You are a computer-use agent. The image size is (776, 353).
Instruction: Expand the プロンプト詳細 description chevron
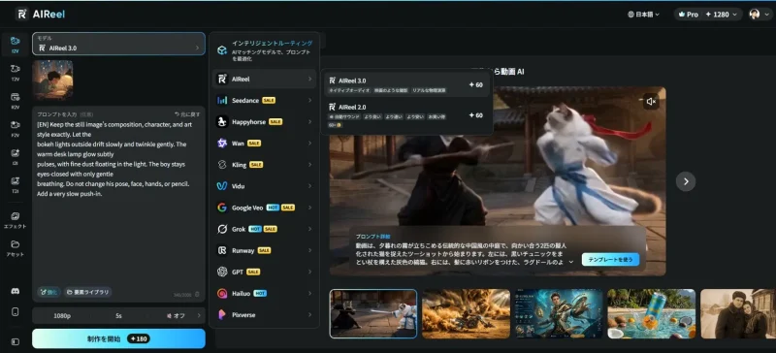pos(571,262)
